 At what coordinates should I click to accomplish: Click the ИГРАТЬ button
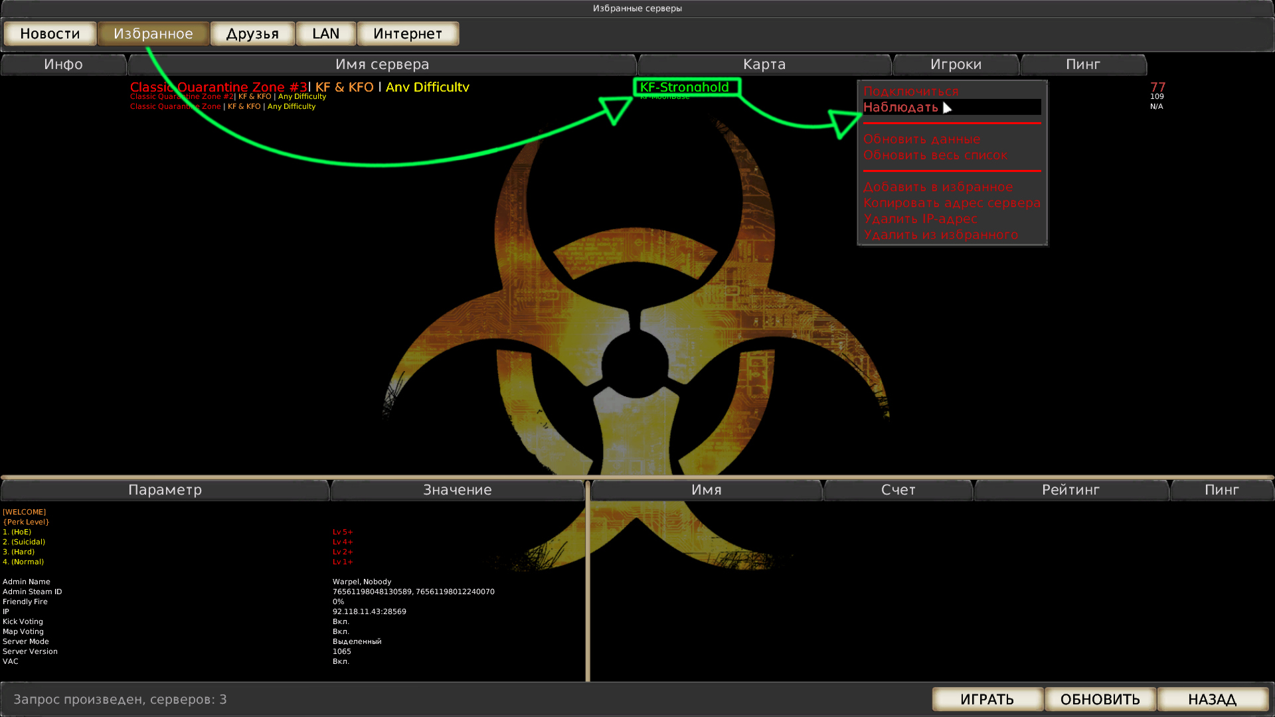987,699
